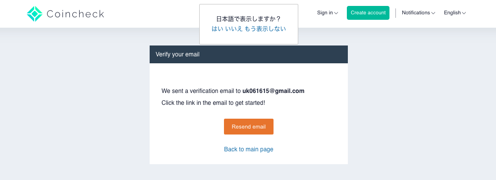The image size is (496, 180).
Task: Click the Verify your email header bar
Action: pyautogui.click(x=249, y=54)
